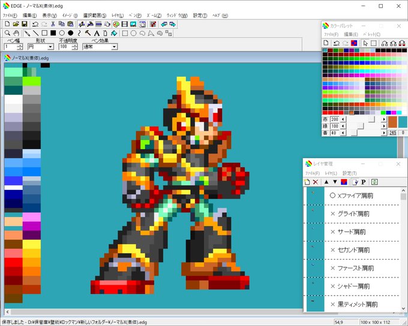Screen dimensions: 408x326
Task: Click the right-pointing teal arrow icon
Action: tap(173, 24)
